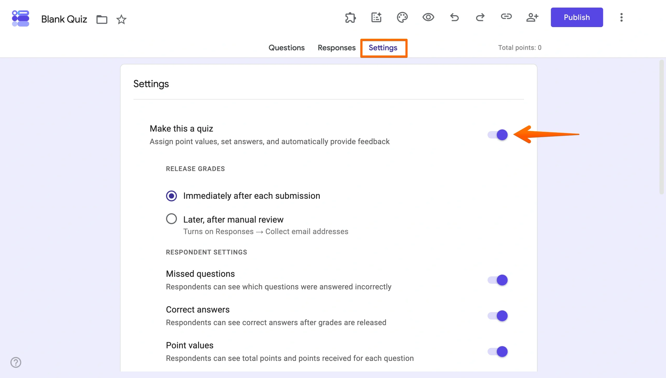Add collaborators with the person-plus icon

[532, 17]
